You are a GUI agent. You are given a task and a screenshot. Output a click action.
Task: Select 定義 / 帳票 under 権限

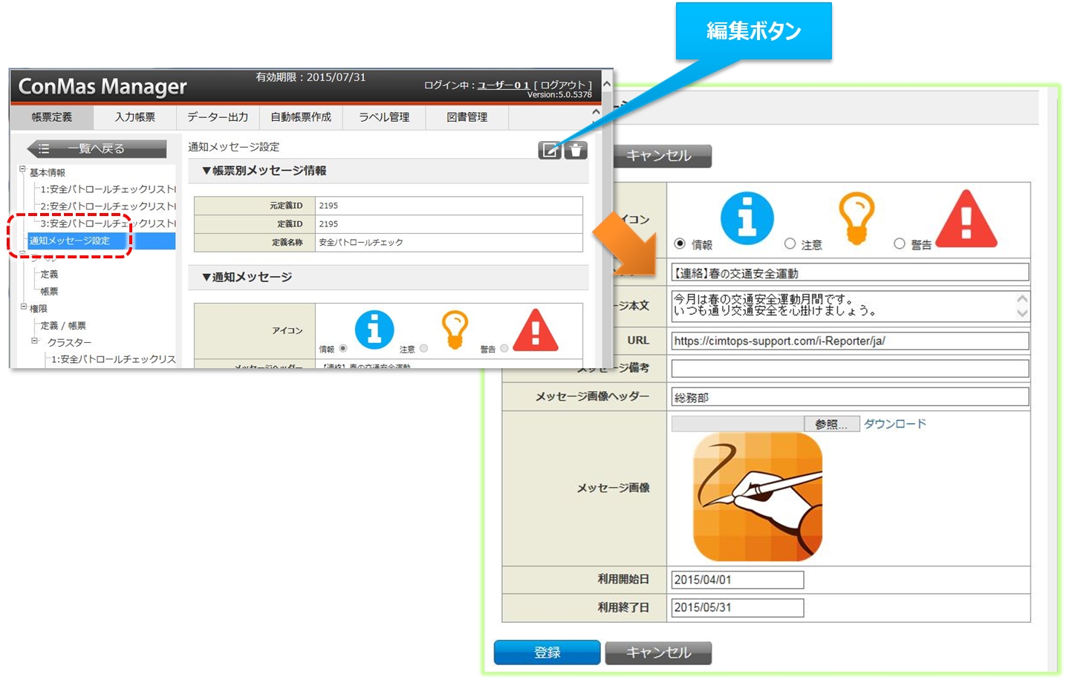(x=63, y=326)
